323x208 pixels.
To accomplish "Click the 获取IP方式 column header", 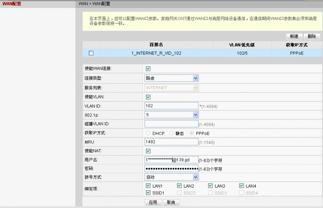I will (x=297, y=45).
